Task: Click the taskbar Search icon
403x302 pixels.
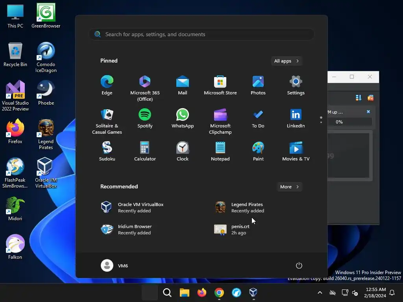Action: 167,293
